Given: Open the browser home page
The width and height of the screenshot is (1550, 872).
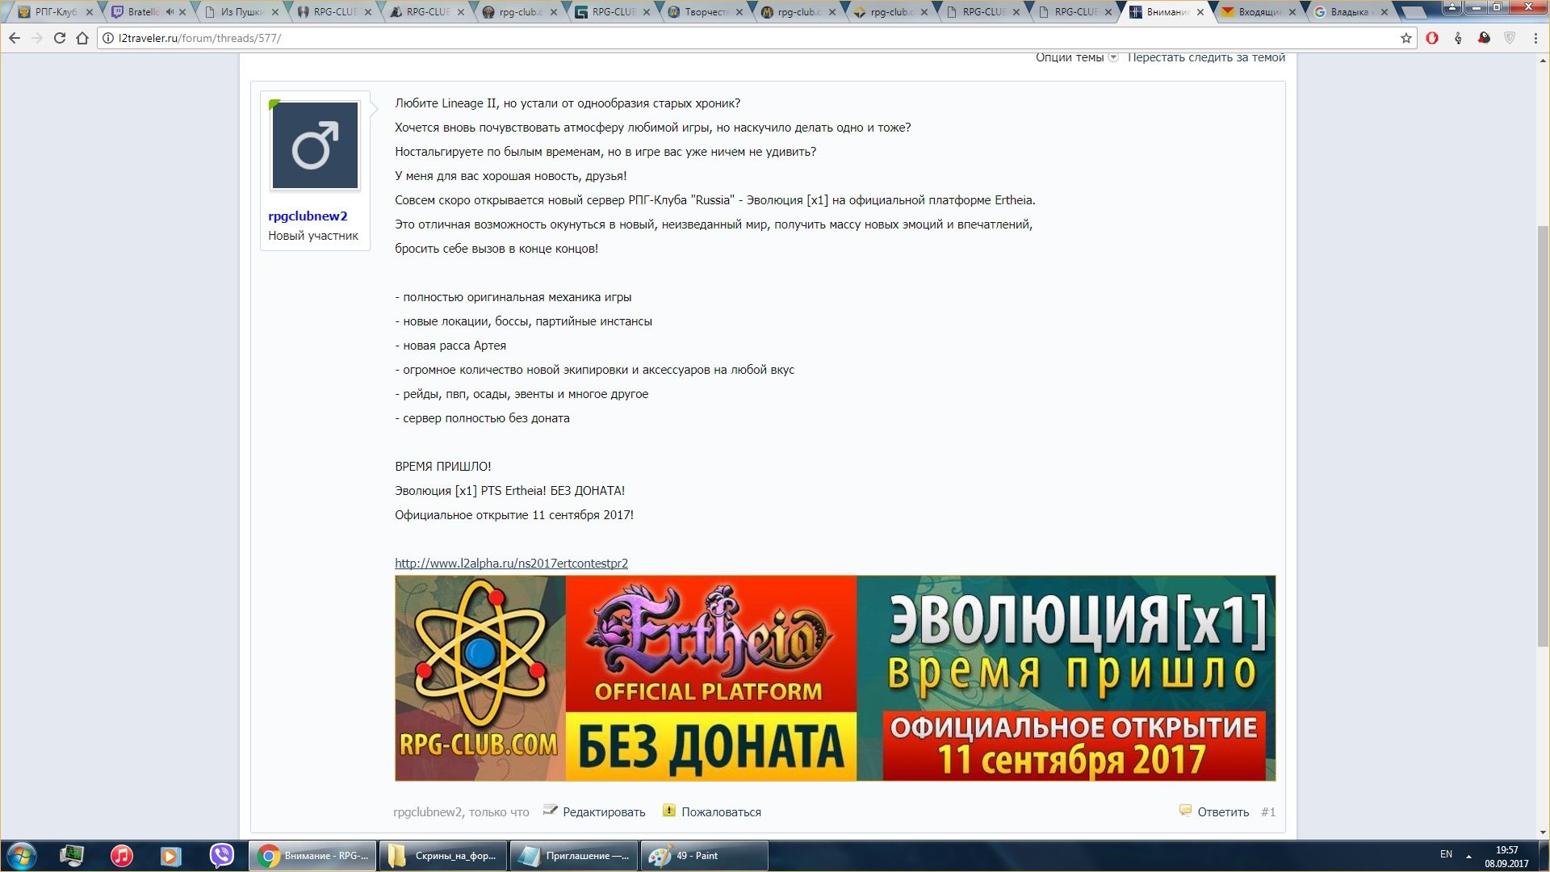Looking at the screenshot, I should click(82, 38).
